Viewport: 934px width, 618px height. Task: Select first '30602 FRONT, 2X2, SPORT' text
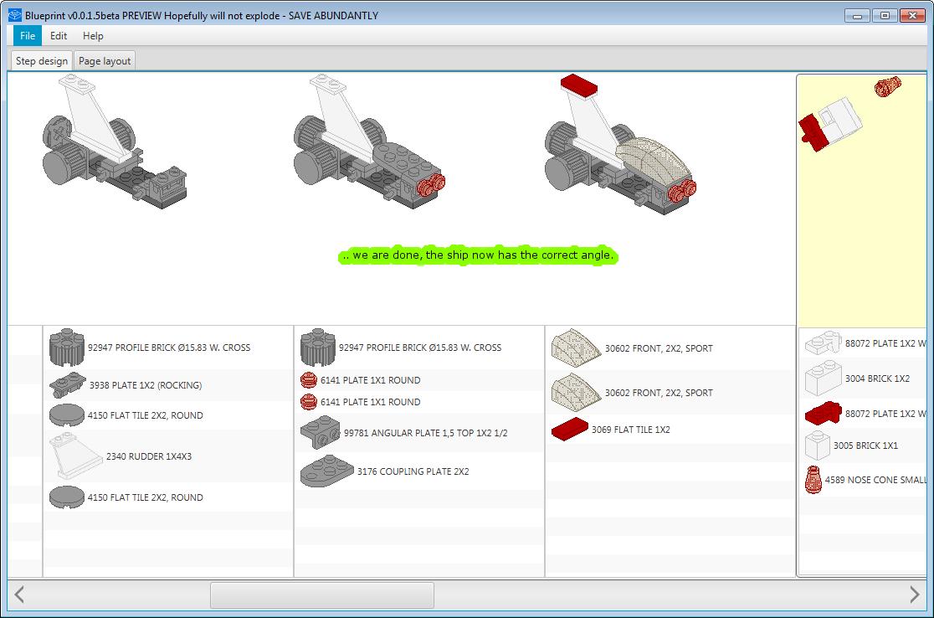(659, 348)
